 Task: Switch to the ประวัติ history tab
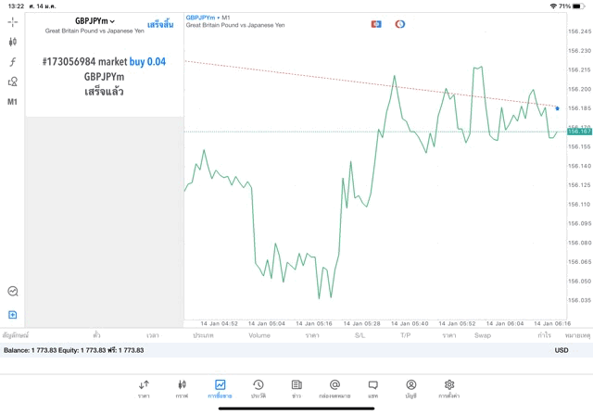(x=258, y=389)
